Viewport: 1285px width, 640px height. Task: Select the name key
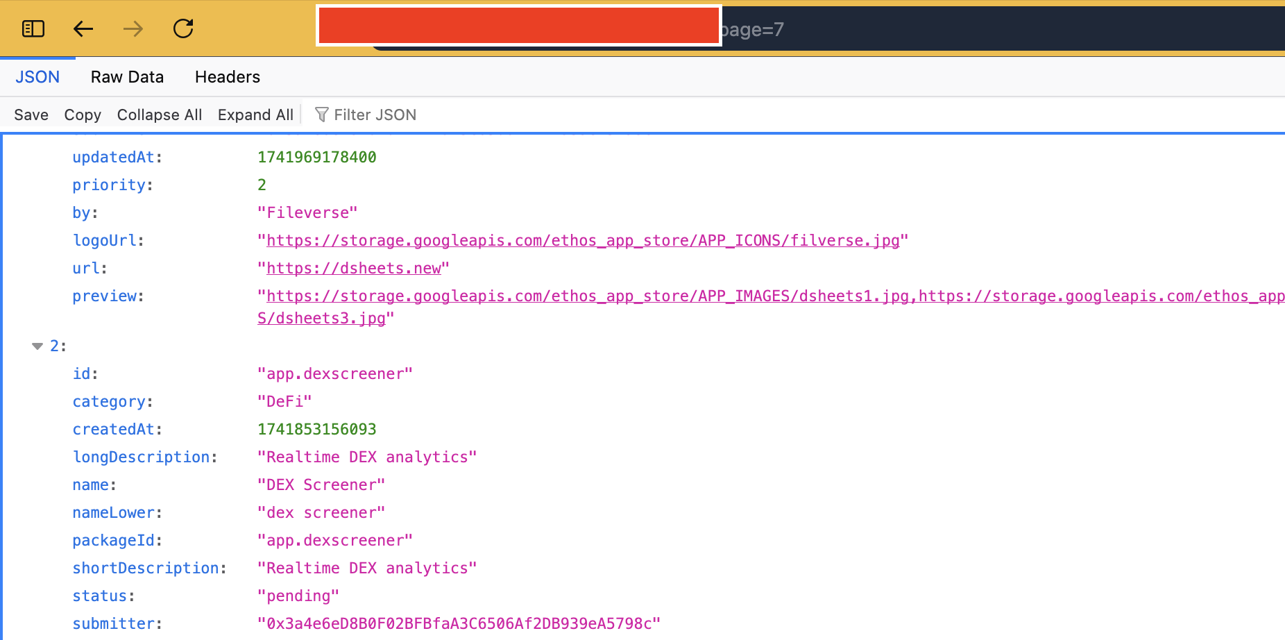[x=90, y=485]
